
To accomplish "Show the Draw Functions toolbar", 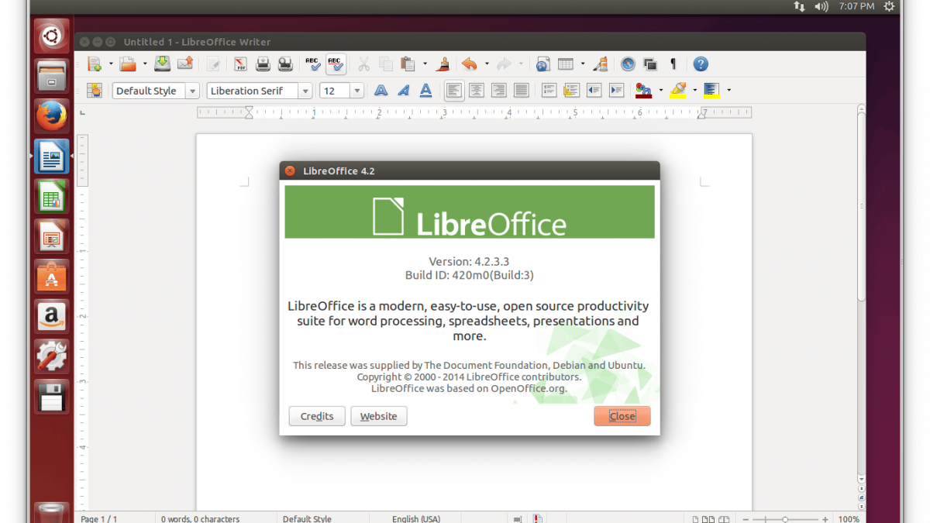I will click(x=601, y=64).
